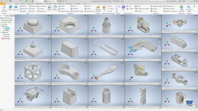
Task: Select the Plano work plane tool
Action: 104,8
